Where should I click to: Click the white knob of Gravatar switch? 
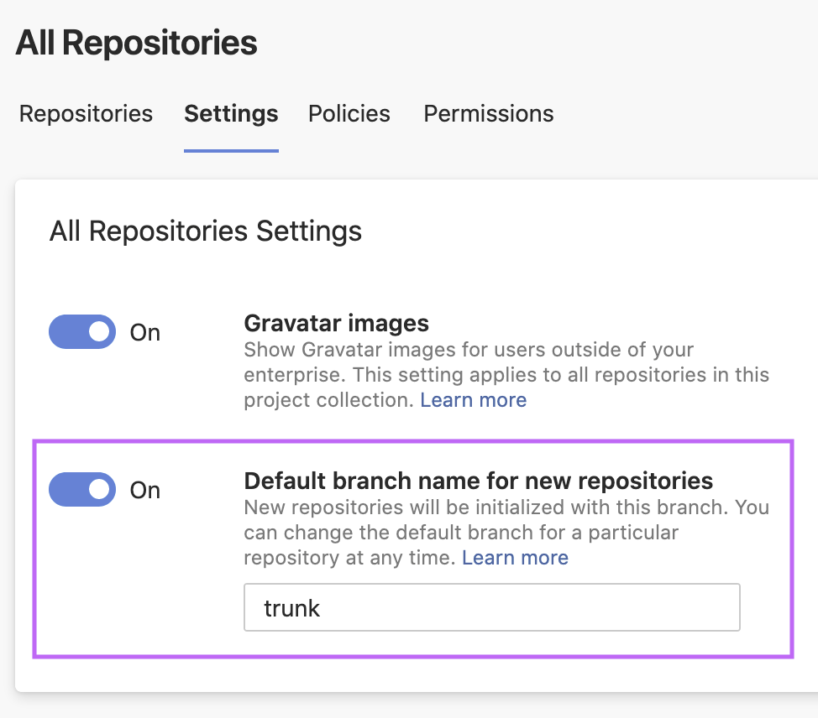(x=100, y=332)
